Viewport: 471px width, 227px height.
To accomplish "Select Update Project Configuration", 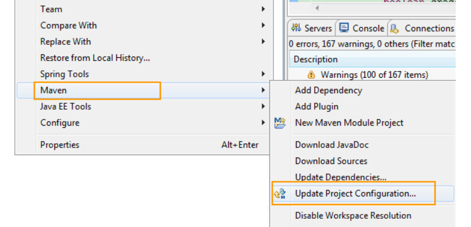I will (x=363, y=193).
